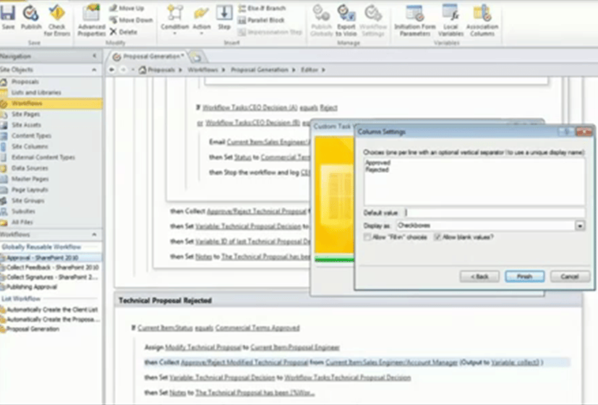The image size is (598, 405).
Task: Open Lists and Libraries
Action: click(36, 93)
